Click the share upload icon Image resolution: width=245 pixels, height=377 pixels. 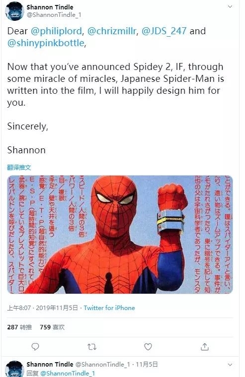(x=205, y=346)
